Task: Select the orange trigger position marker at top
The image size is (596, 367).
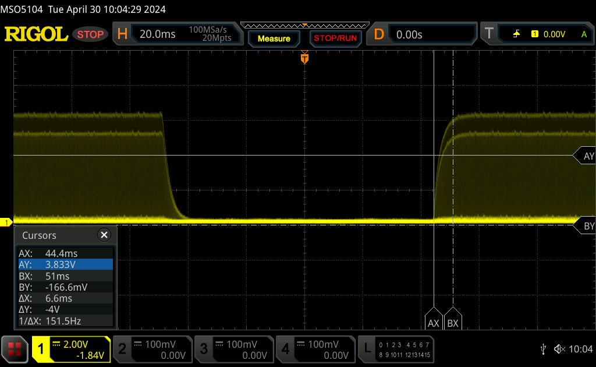Action: [304, 59]
